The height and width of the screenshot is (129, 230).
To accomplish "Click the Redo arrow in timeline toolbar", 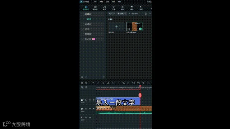I will click(x=98, y=83).
